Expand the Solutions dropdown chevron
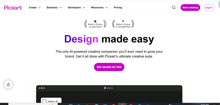Image resolution: width=220 pixels, height=105 pixels. click(61, 7)
